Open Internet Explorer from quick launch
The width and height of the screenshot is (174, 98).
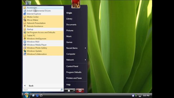click(37, 96)
